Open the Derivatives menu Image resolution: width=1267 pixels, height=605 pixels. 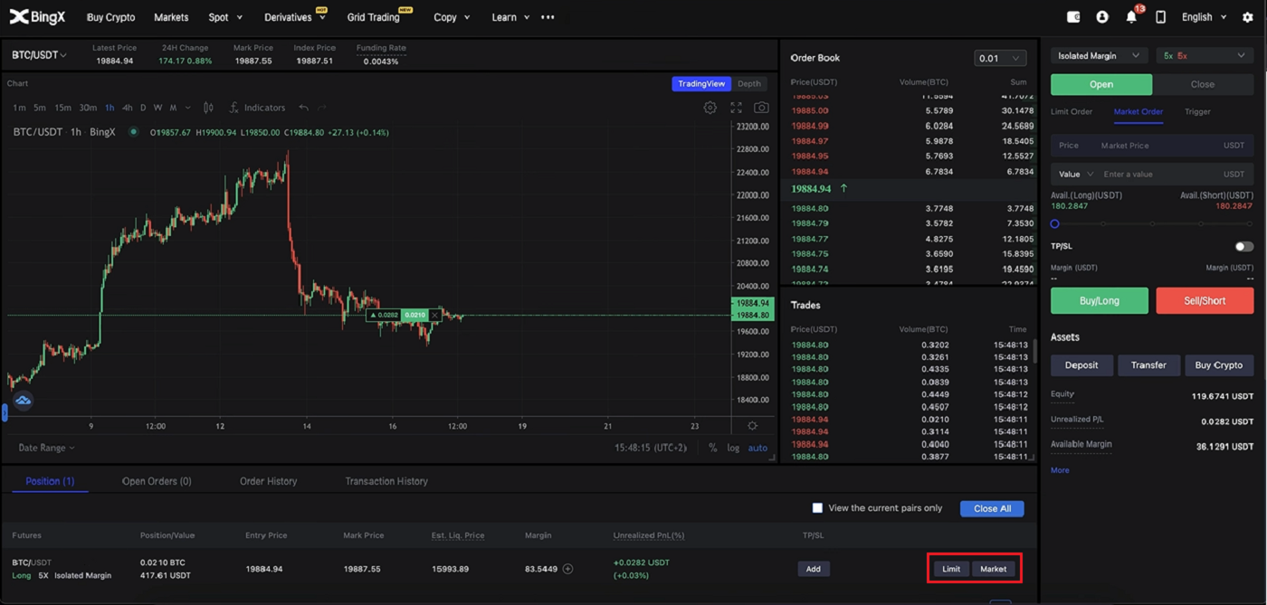pos(288,16)
